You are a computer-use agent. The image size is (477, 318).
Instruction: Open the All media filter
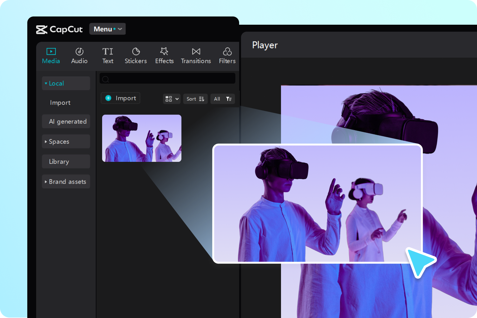(x=223, y=99)
